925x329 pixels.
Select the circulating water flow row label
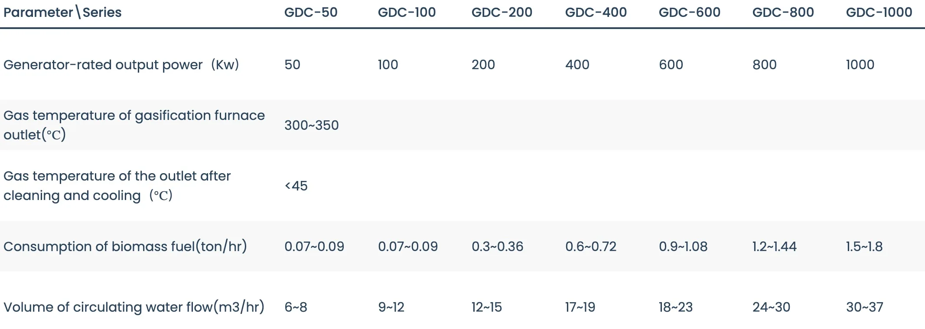tap(134, 307)
